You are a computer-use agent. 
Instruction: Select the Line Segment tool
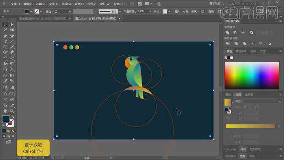click(x=12, y=41)
